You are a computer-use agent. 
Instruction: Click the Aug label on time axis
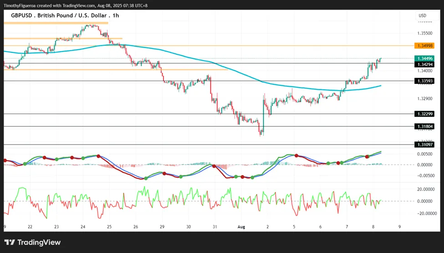[241, 227]
